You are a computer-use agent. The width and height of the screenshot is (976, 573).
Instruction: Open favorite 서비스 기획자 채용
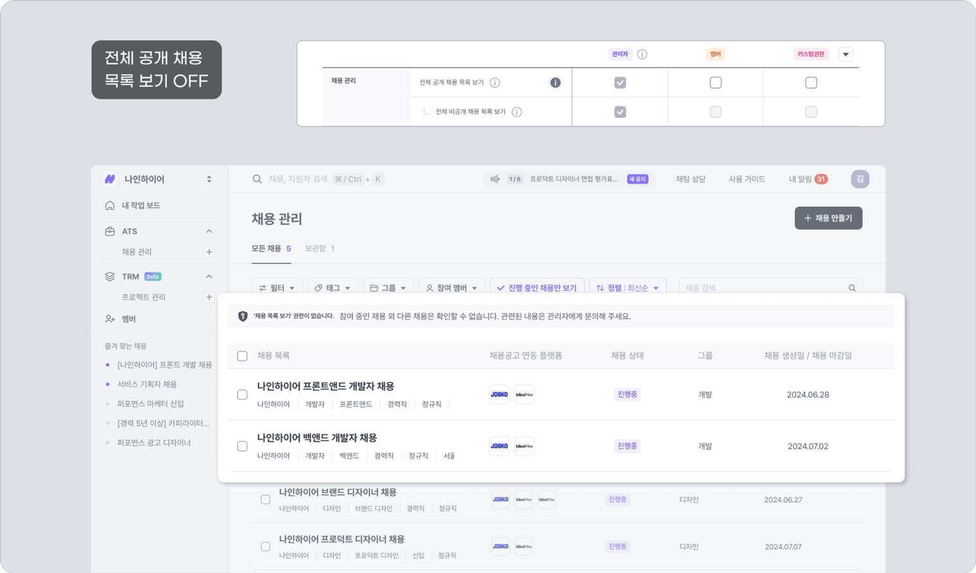coord(147,384)
